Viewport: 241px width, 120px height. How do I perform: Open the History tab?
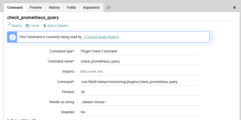tap(54, 8)
